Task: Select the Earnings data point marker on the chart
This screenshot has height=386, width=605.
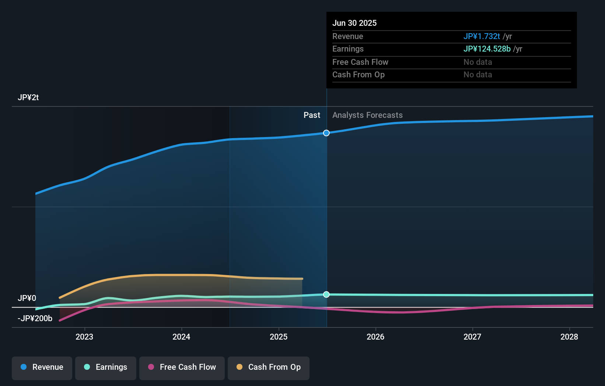Action: coord(326,294)
